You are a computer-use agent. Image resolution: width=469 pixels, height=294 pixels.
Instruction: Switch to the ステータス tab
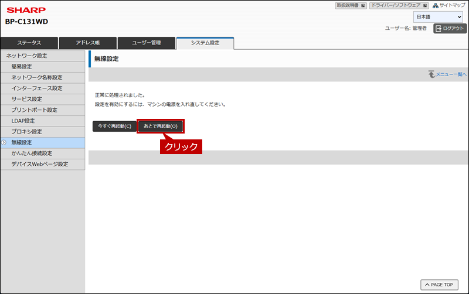29,43
